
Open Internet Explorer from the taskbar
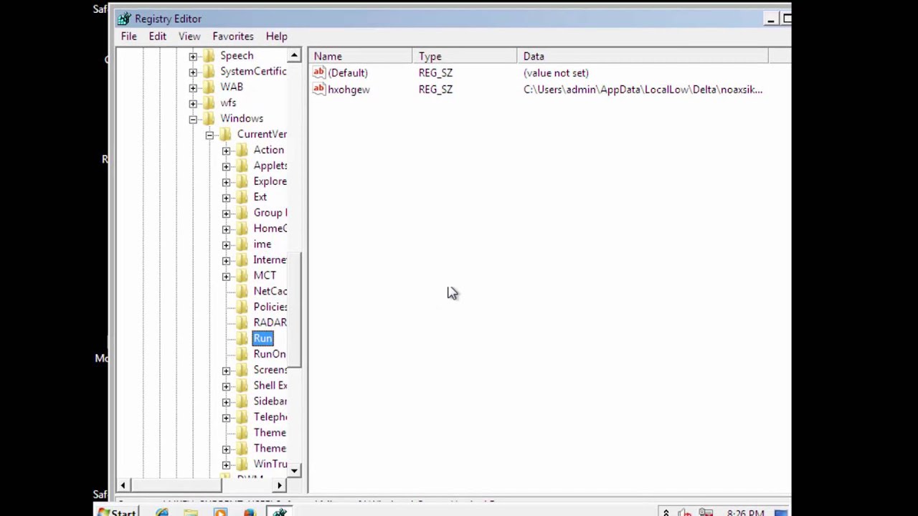pos(162,512)
